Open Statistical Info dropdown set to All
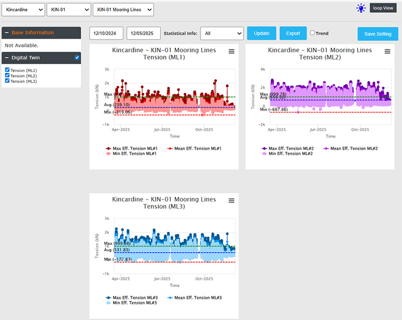The width and height of the screenshot is (402, 320). pos(222,33)
